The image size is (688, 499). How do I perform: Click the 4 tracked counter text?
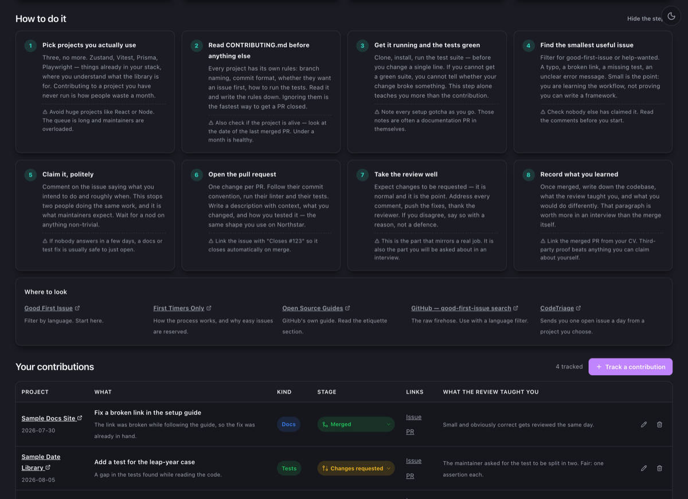click(x=569, y=367)
